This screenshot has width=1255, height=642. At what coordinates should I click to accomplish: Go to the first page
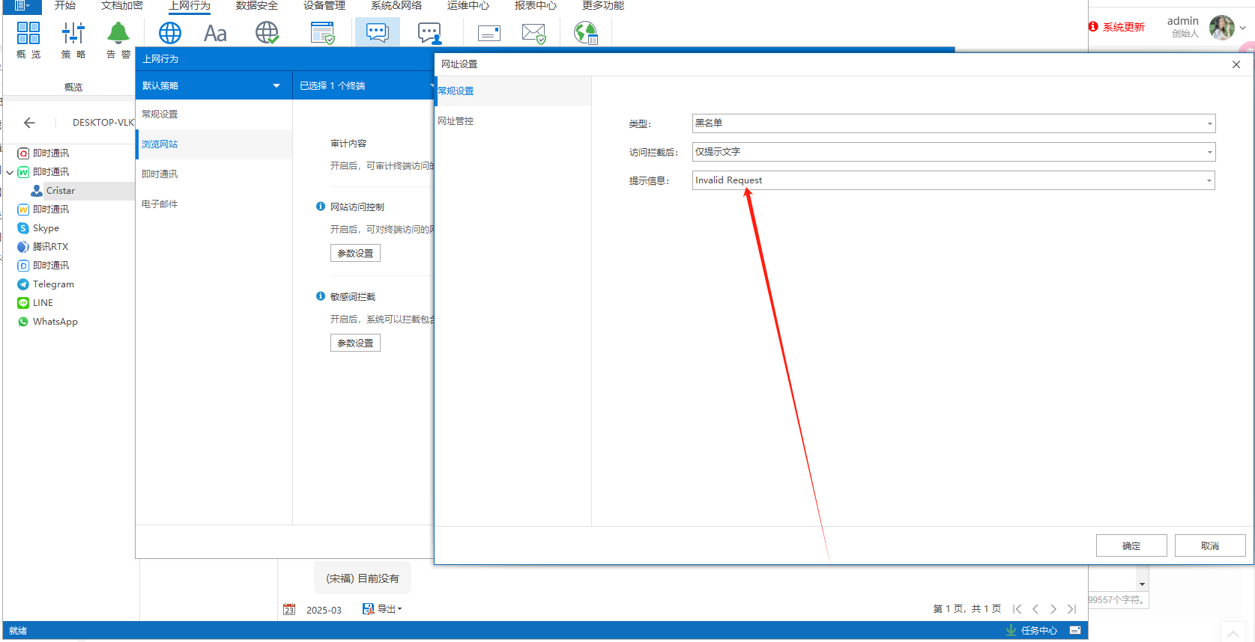(1017, 609)
